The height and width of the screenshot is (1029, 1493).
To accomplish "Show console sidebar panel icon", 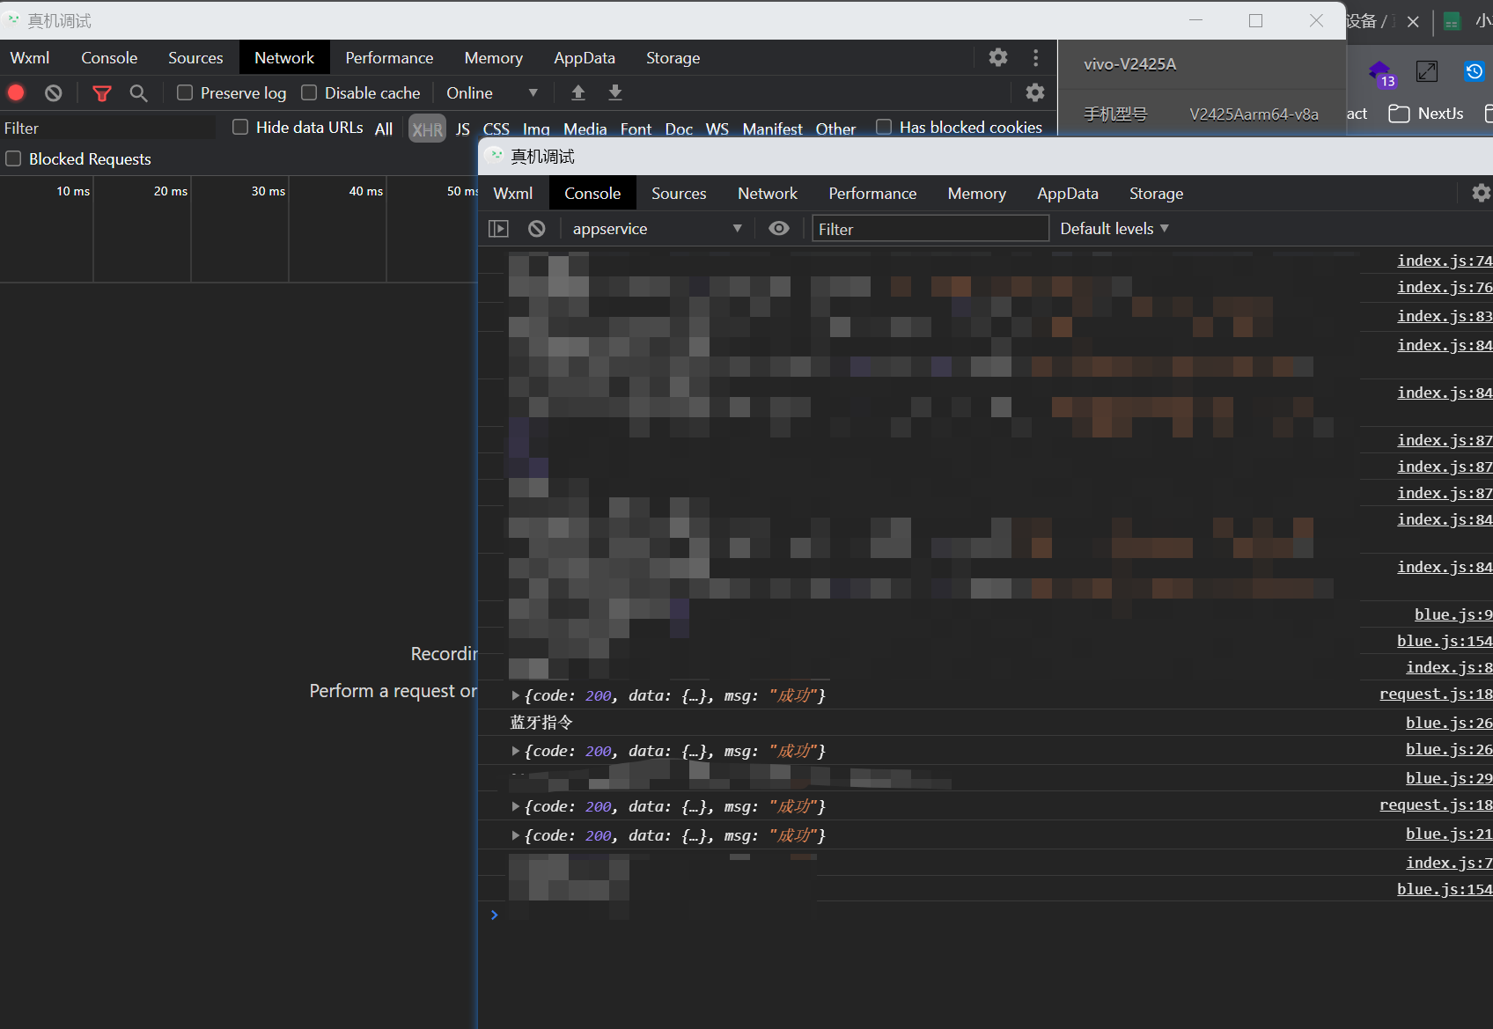I will pos(498,228).
